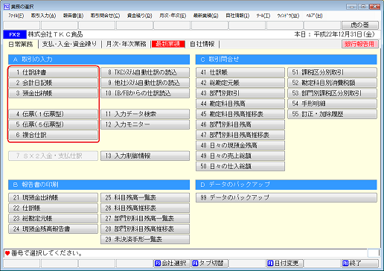Click the application icon in the title bar
The height and width of the screenshot is (271, 384).
pyautogui.click(x=7, y=6)
